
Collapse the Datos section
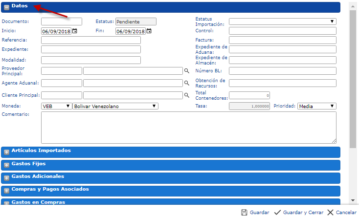[7, 7]
